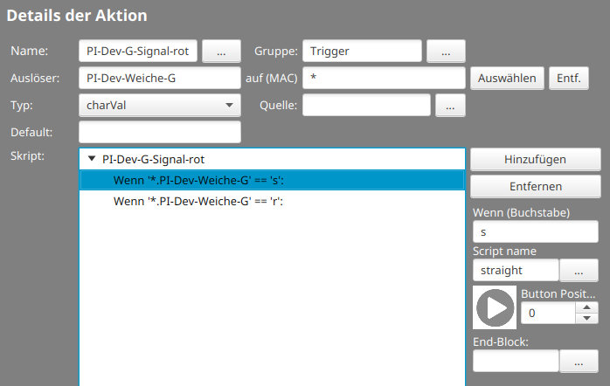
Task: Open the Typ charVal dropdown
Action: pyautogui.click(x=159, y=106)
